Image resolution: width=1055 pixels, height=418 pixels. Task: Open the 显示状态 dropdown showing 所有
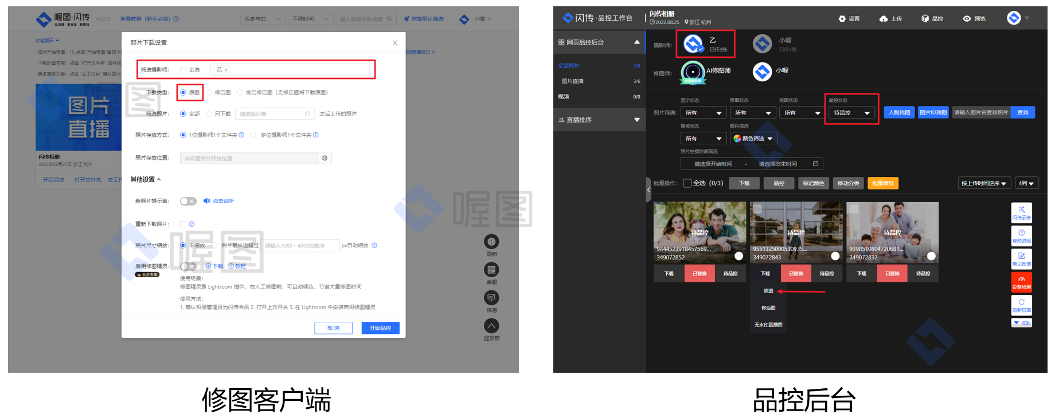click(703, 113)
